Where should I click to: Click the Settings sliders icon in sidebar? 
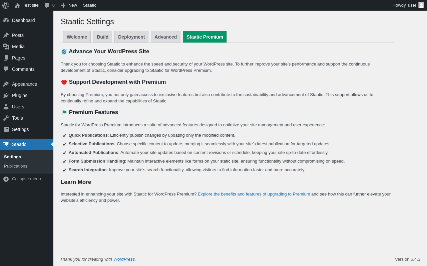pos(6,129)
